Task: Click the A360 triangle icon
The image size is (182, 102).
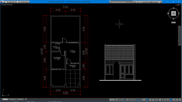Action: click(x=154, y=2)
